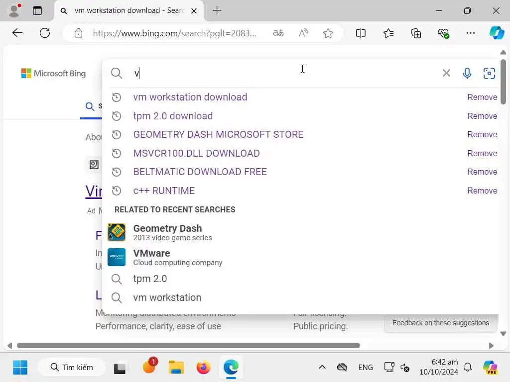
Task: Open the tab actions menu icon
Action: (x=37, y=11)
